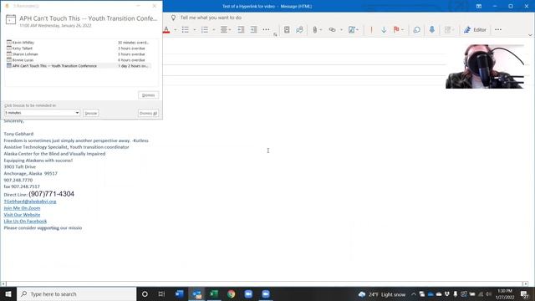Viewport: 535px width, 301px height.
Task: Mark message as Low Importance
Action: coord(384,30)
